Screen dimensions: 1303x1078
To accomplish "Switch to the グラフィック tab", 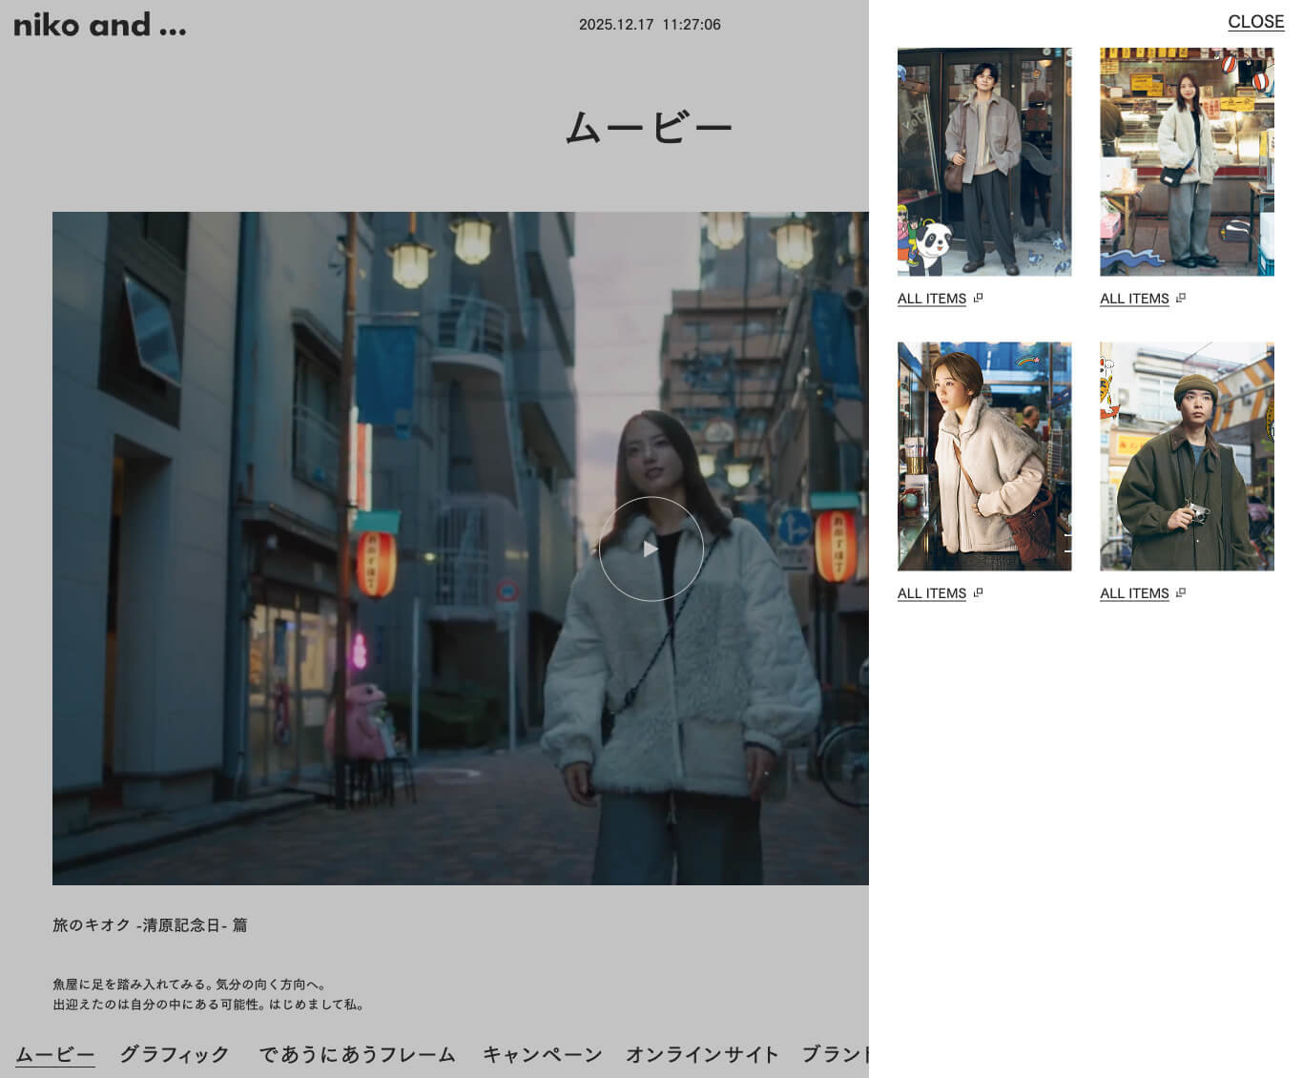I will [175, 1054].
